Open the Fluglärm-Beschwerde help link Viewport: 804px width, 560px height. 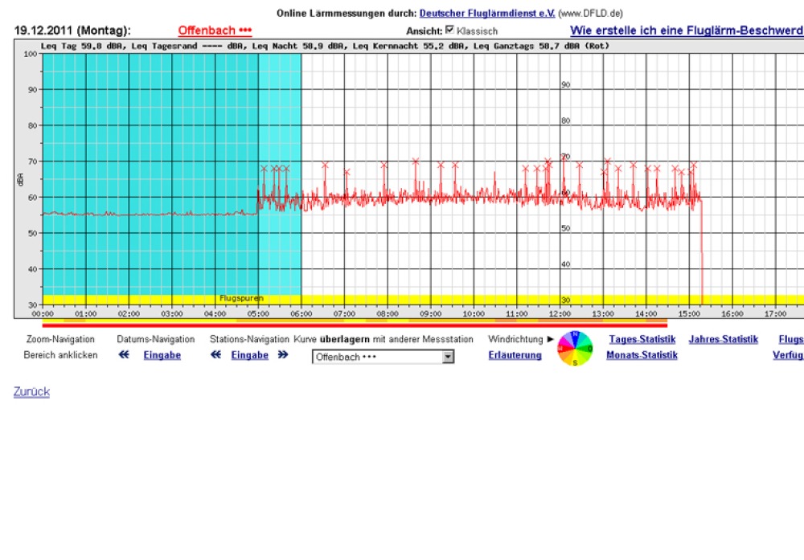pyautogui.click(x=687, y=31)
